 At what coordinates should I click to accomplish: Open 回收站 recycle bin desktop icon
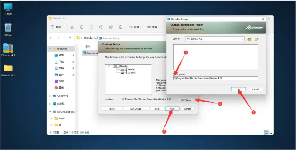(8, 30)
